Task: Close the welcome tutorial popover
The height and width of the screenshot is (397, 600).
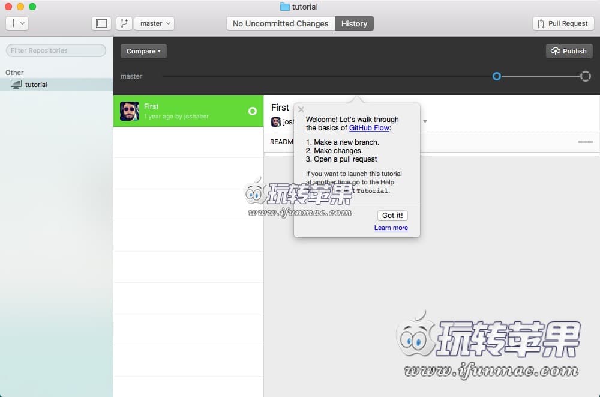Action: pos(301,109)
